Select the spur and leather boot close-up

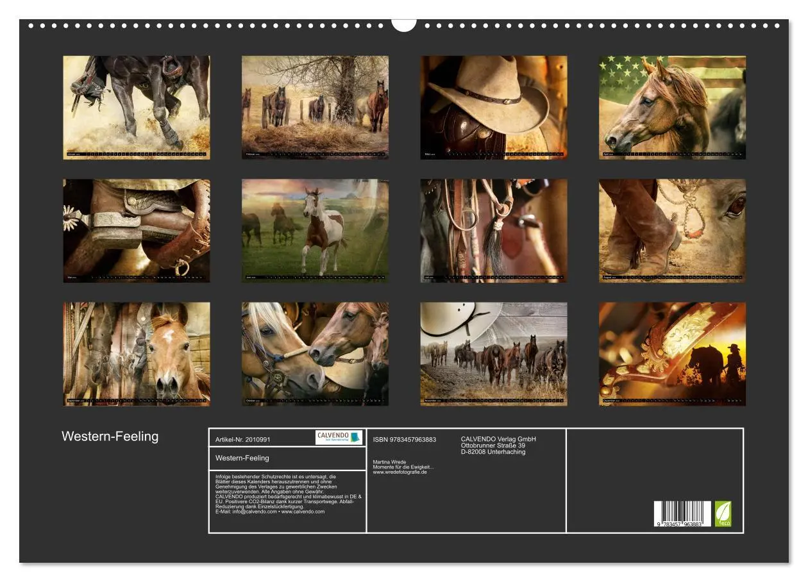coord(136,231)
